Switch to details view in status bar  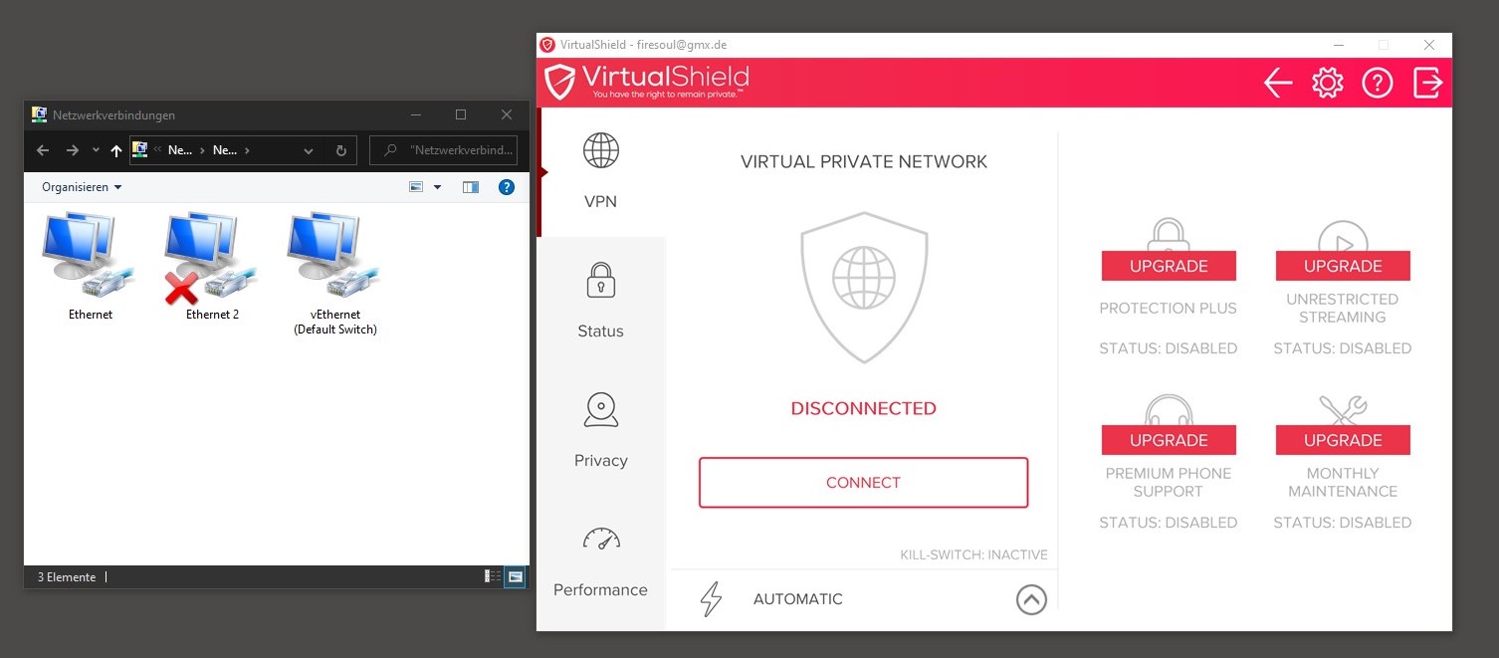pyautogui.click(x=493, y=576)
